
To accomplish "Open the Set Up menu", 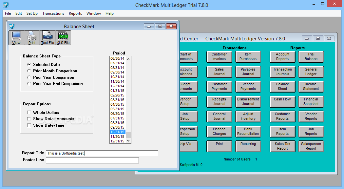I will pos(32,13).
